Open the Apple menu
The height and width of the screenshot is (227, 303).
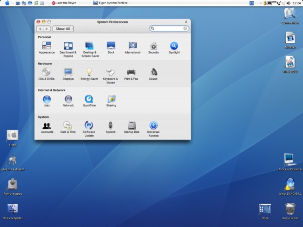click(x=7, y=3)
